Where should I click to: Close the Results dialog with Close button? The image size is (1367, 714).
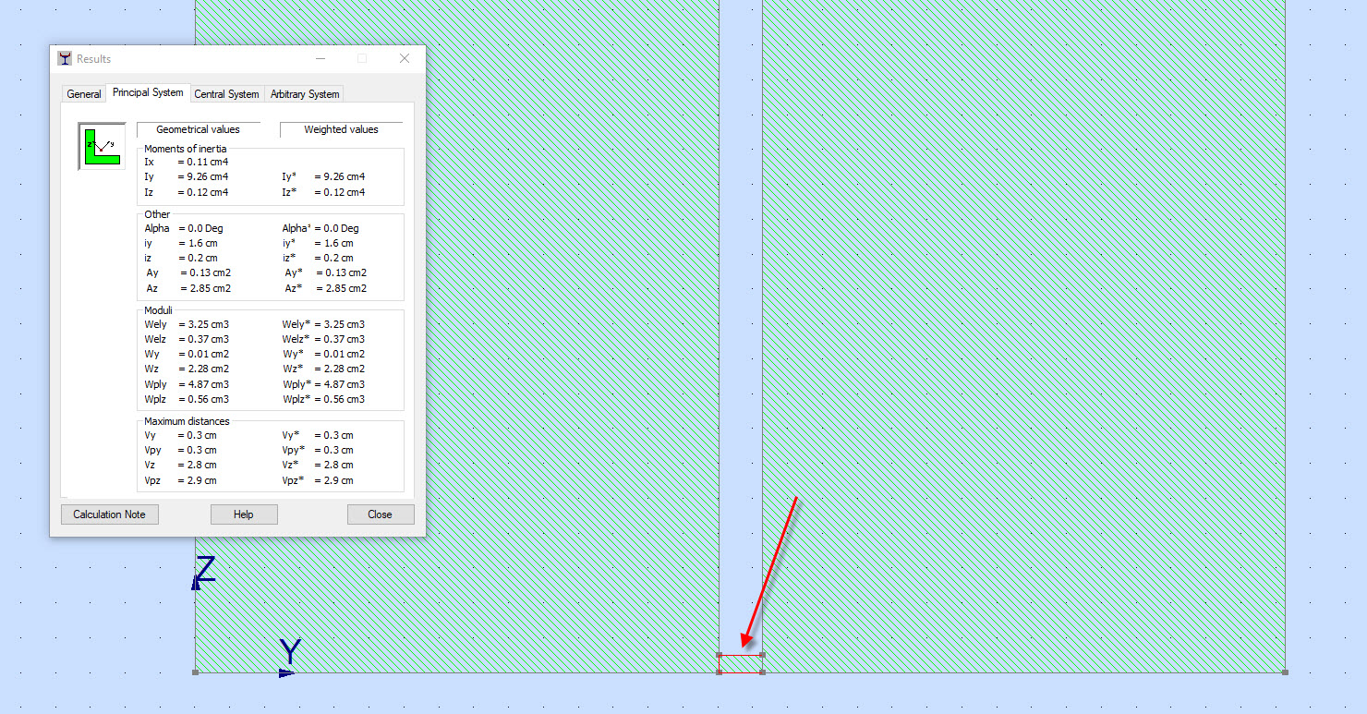pyautogui.click(x=381, y=514)
